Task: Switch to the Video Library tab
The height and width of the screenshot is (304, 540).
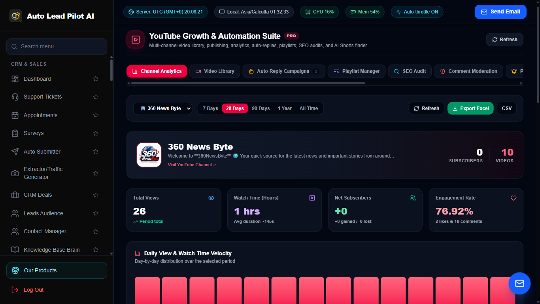Action: [215, 71]
